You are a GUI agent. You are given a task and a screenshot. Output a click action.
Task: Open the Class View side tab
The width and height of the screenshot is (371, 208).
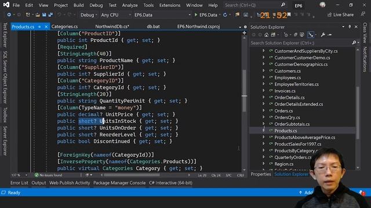coord(365,32)
